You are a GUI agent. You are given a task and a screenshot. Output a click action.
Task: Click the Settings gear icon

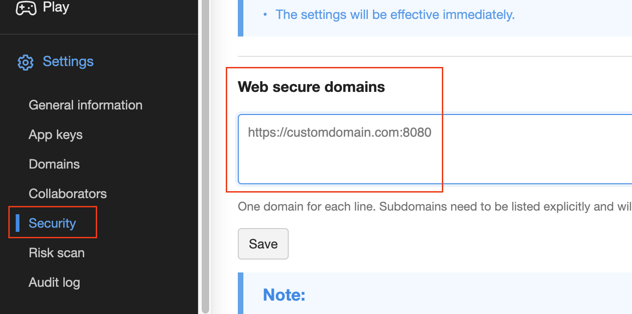(25, 62)
